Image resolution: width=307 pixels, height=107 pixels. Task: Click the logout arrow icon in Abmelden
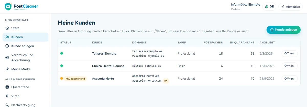[x=283, y=7]
